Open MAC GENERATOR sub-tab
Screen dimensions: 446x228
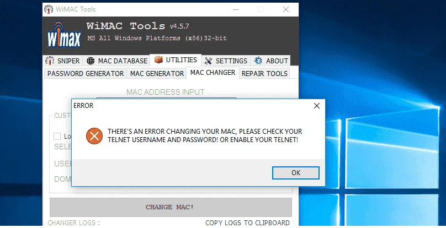[157, 74]
